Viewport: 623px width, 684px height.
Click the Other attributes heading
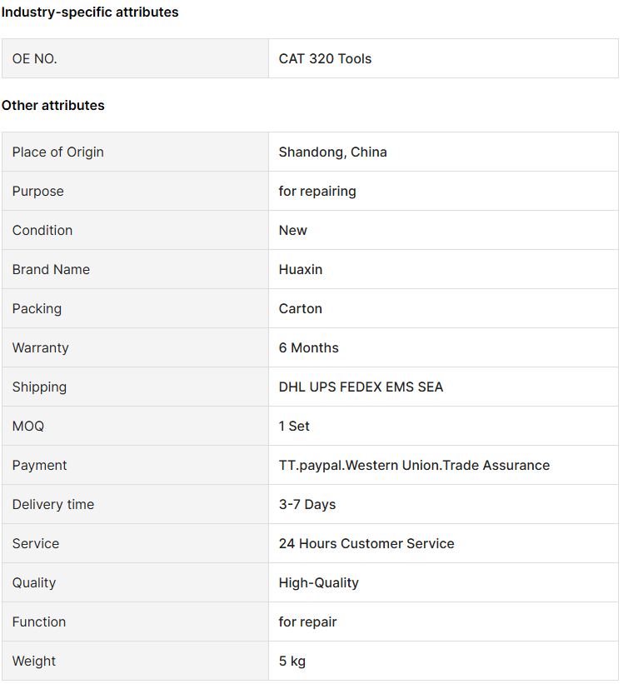[x=52, y=106]
